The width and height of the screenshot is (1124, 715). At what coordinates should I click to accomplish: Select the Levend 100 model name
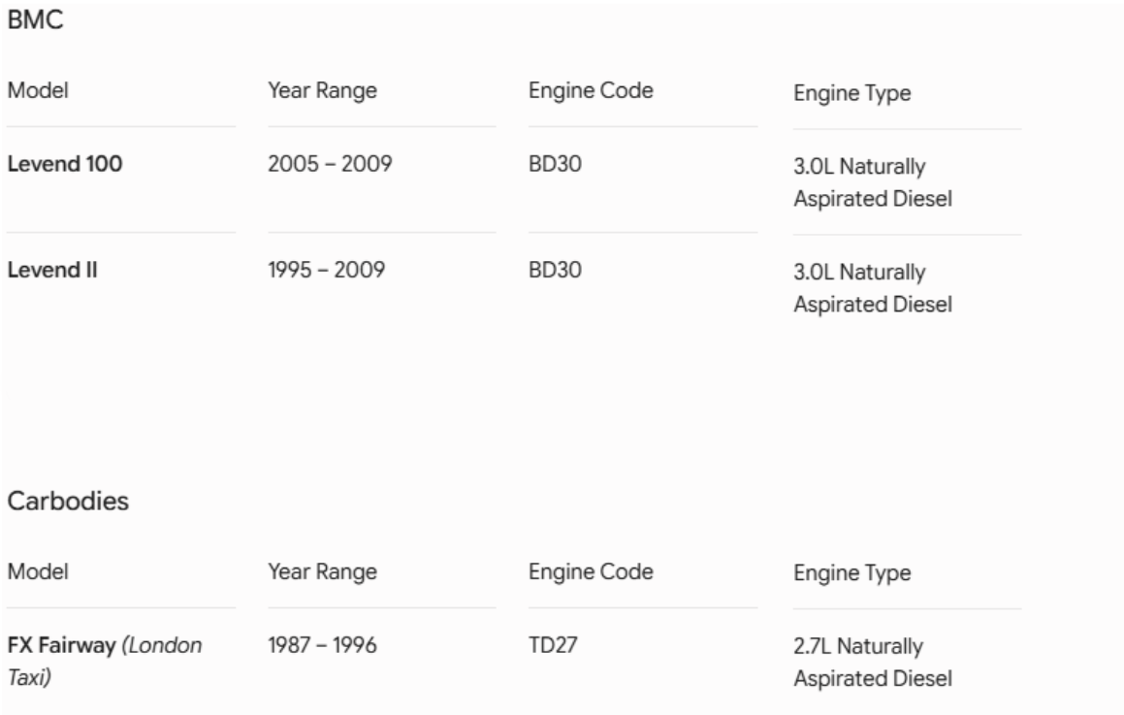click(65, 164)
